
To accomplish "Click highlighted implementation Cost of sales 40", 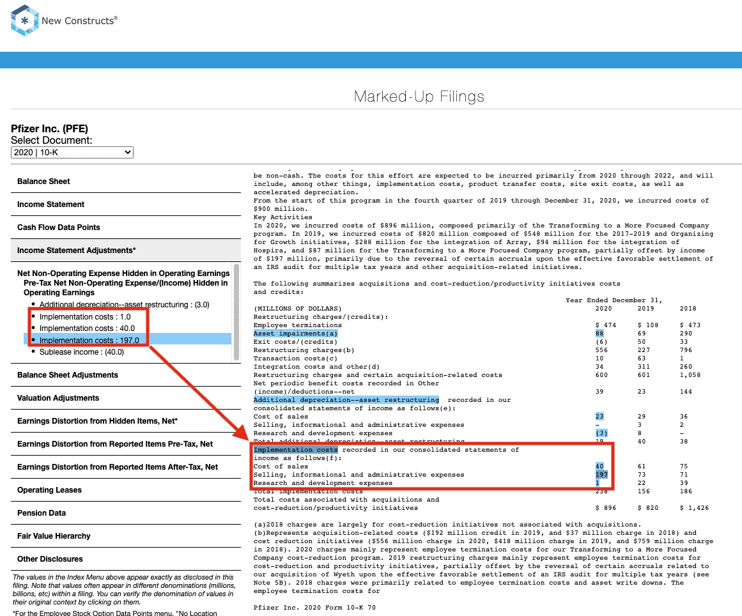I will pos(599,466).
